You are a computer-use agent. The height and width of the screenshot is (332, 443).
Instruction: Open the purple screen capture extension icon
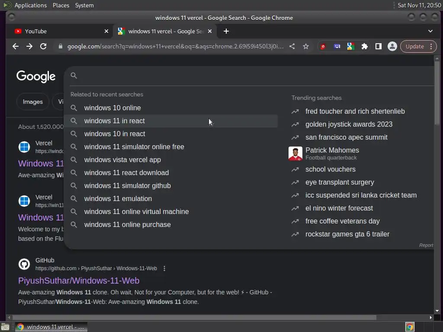click(x=337, y=46)
